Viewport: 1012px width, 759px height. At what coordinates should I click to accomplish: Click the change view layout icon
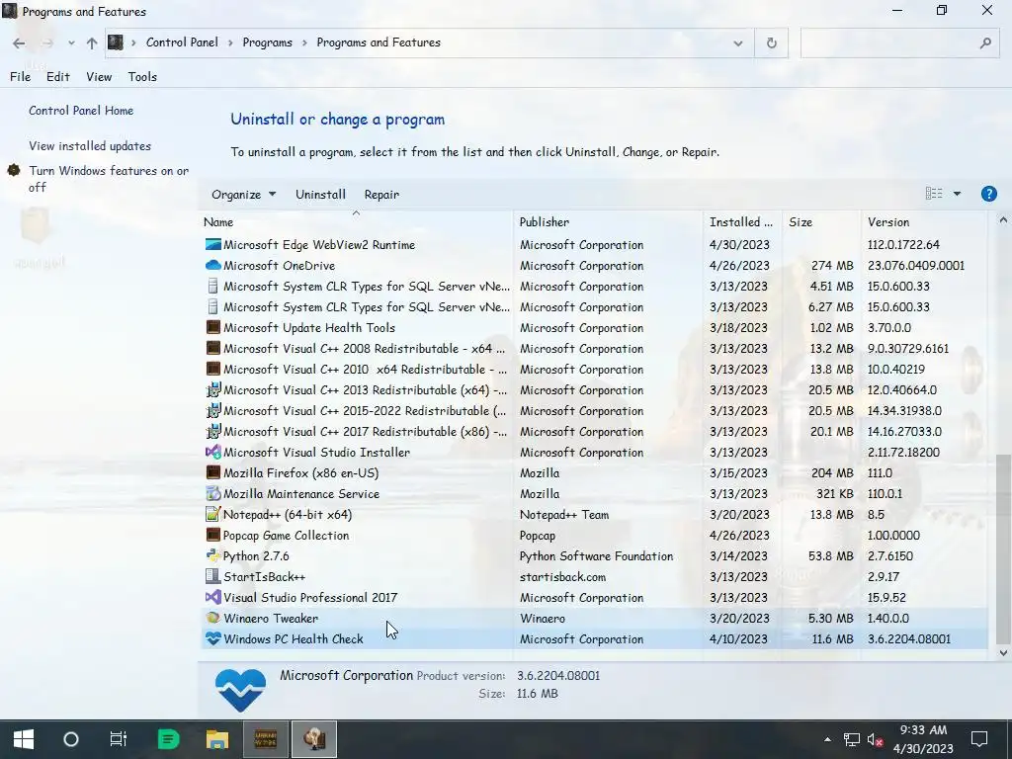(933, 194)
